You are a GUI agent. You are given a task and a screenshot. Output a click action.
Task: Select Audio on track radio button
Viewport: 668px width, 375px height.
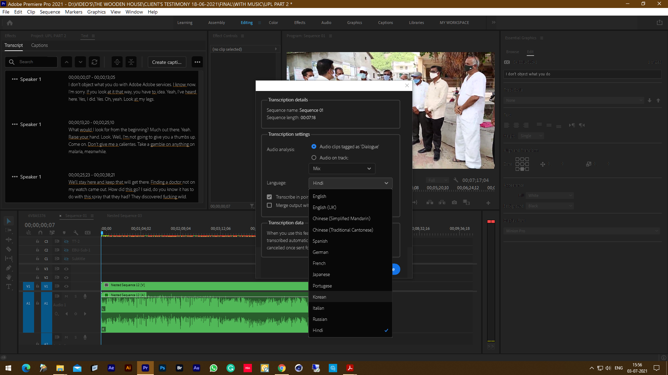pos(313,158)
